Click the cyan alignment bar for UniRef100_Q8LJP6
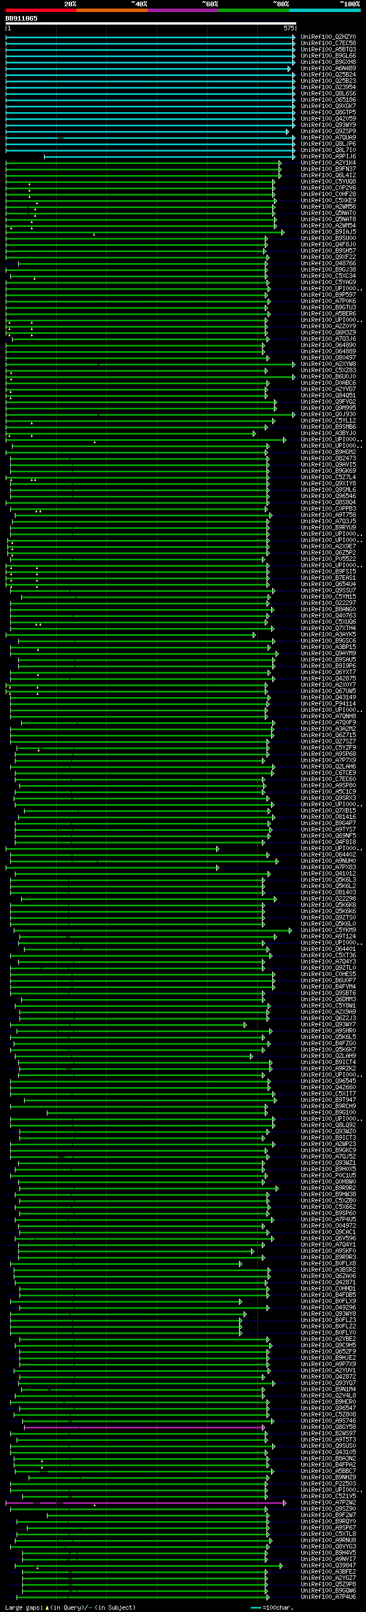 [150, 144]
